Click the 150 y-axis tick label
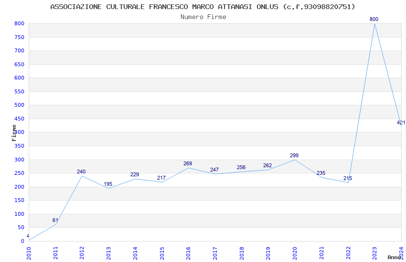406x262 pixels. click(20, 200)
